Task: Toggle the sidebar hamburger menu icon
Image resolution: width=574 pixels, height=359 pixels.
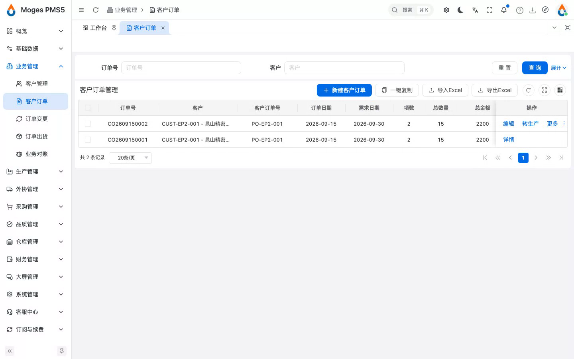Action: [81, 10]
